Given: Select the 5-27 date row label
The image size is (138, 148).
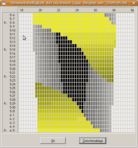Looking at the screenshot, I should point(13,96).
